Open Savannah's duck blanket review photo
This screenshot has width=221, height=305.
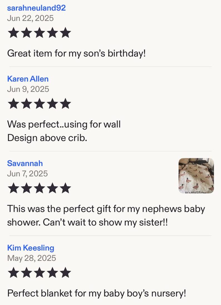click(196, 176)
